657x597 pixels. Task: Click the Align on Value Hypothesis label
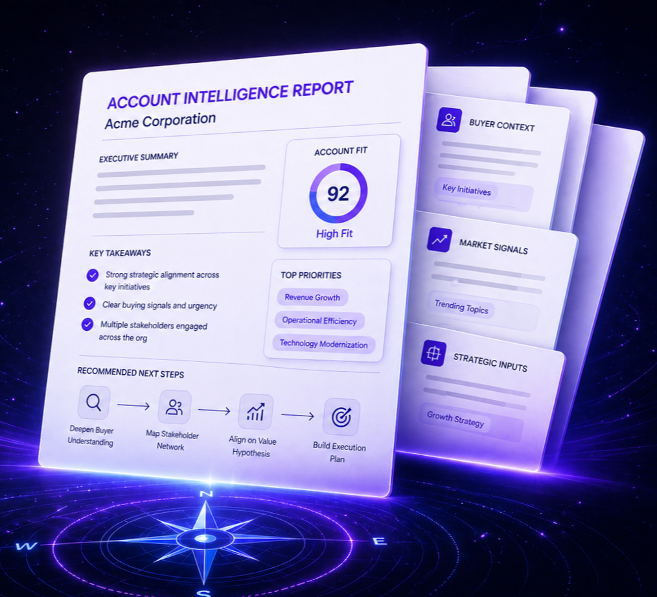click(x=252, y=446)
